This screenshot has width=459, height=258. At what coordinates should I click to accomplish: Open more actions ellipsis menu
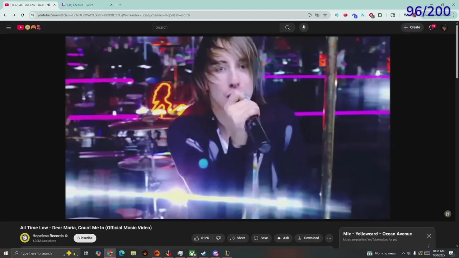click(x=329, y=238)
